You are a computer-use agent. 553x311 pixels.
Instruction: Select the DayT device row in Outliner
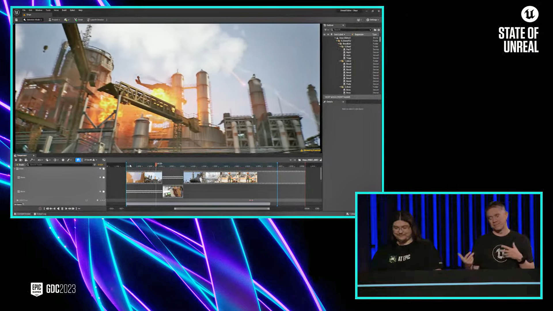(351, 50)
